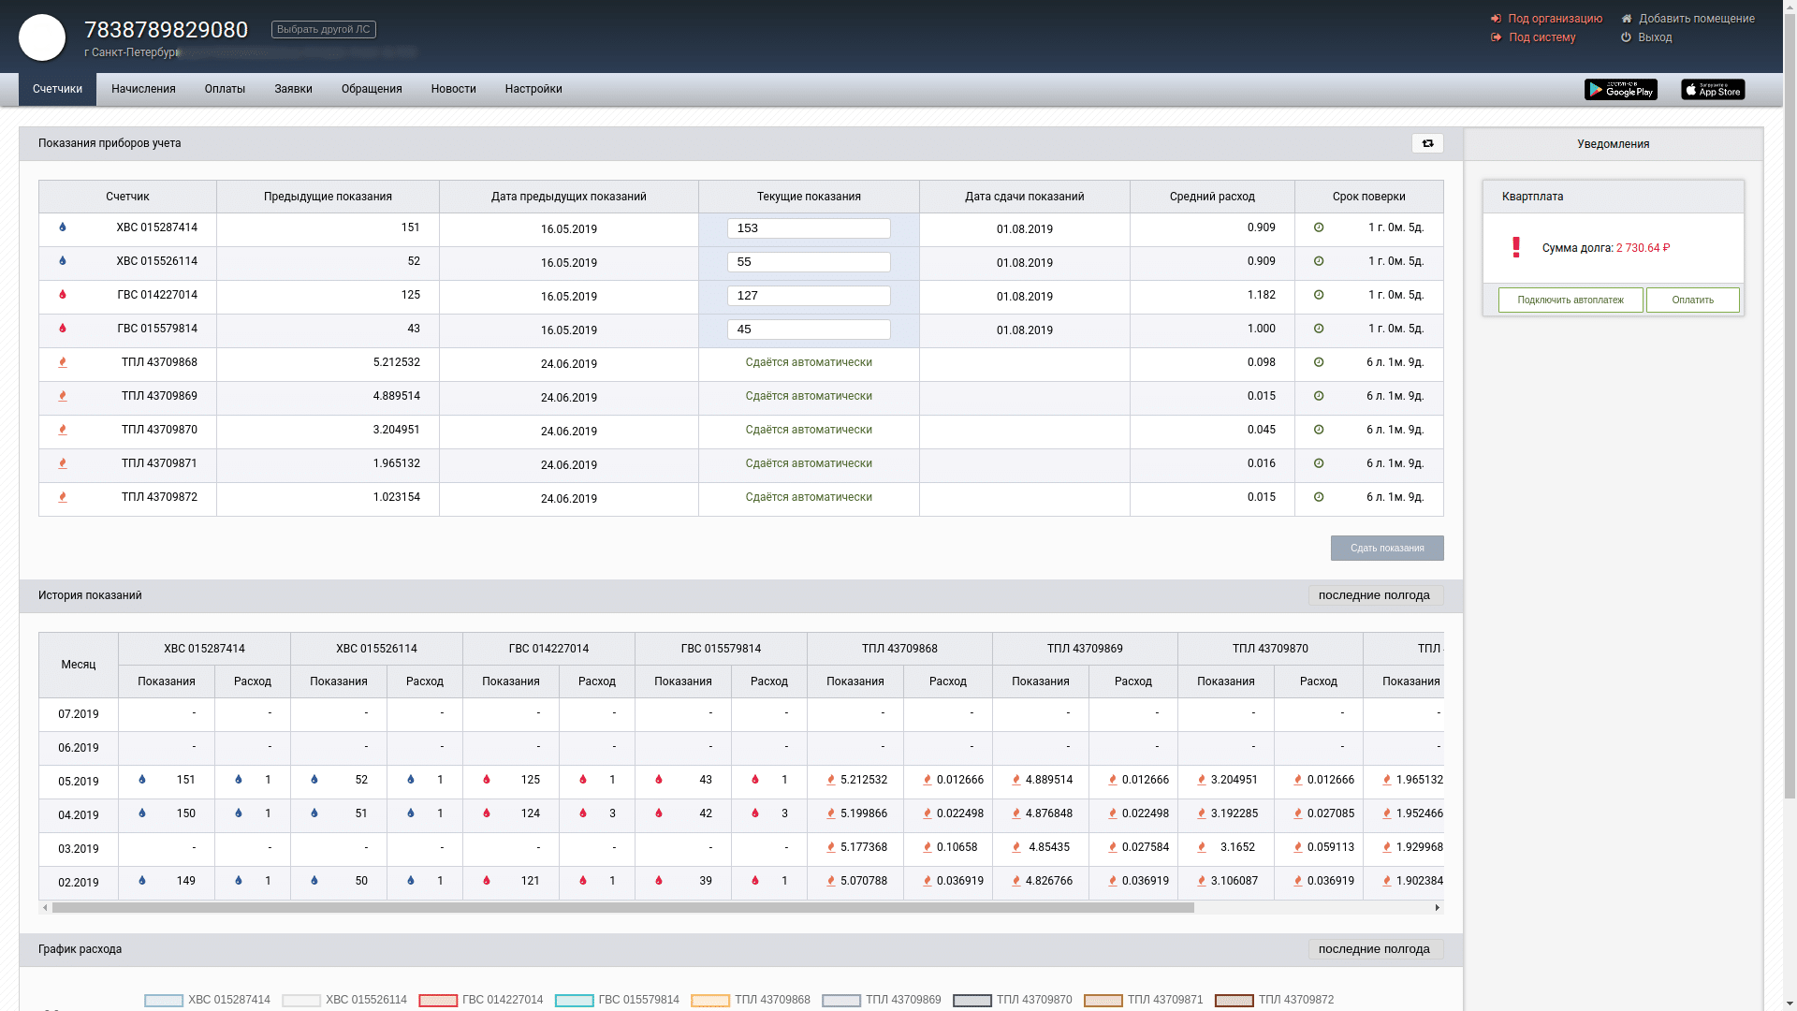
Task: Click the App Store badge
Action: (x=1712, y=90)
